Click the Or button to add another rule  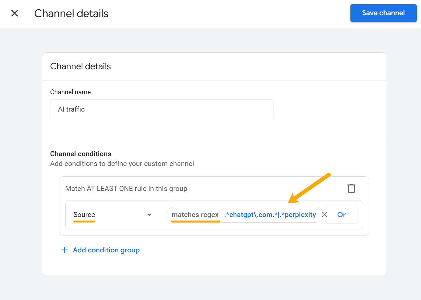pyautogui.click(x=341, y=214)
